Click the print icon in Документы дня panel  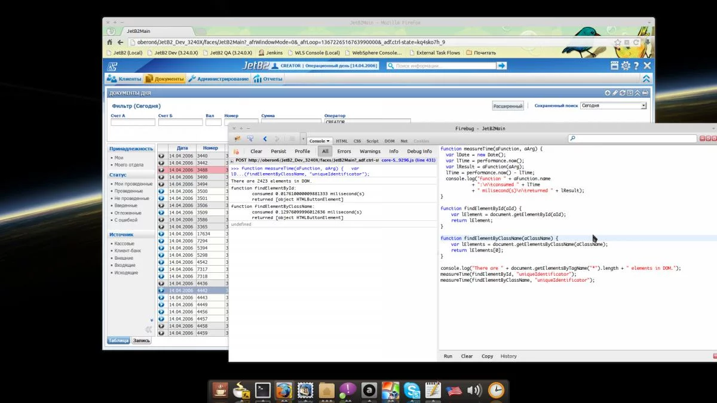click(645, 93)
